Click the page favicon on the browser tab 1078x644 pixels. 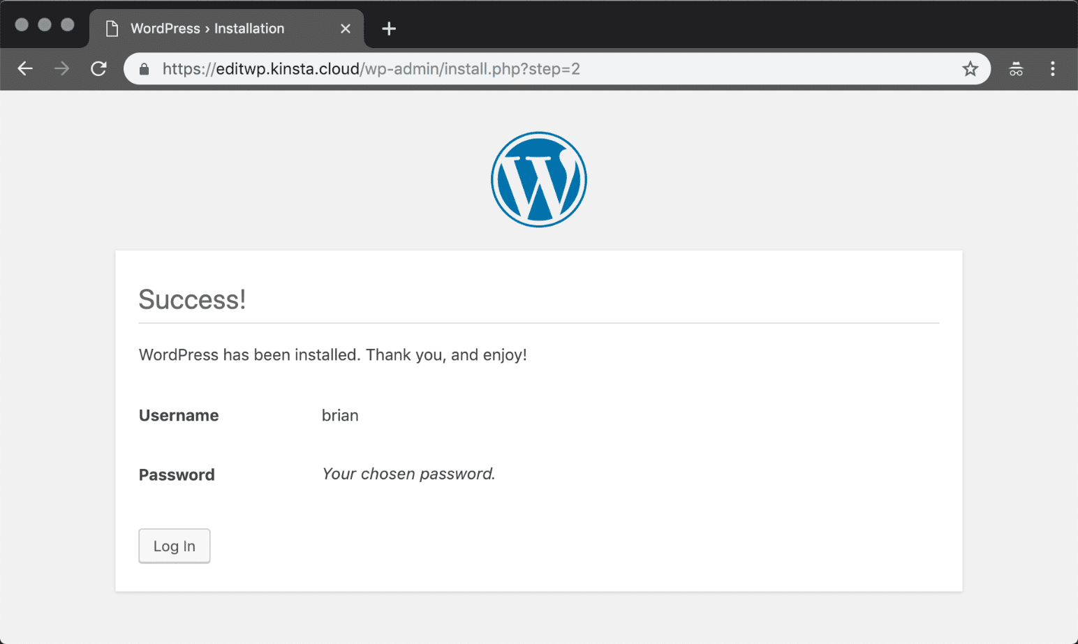click(x=112, y=28)
